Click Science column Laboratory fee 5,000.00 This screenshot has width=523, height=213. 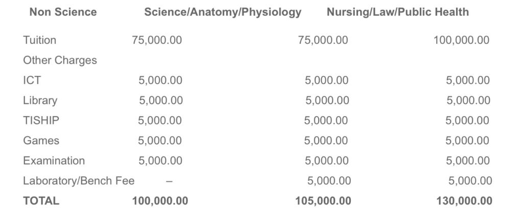click(329, 181)
